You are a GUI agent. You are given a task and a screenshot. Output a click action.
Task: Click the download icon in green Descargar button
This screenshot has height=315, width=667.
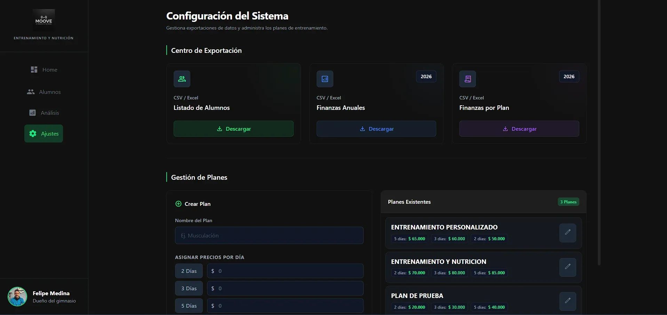(x=220, y=129)
